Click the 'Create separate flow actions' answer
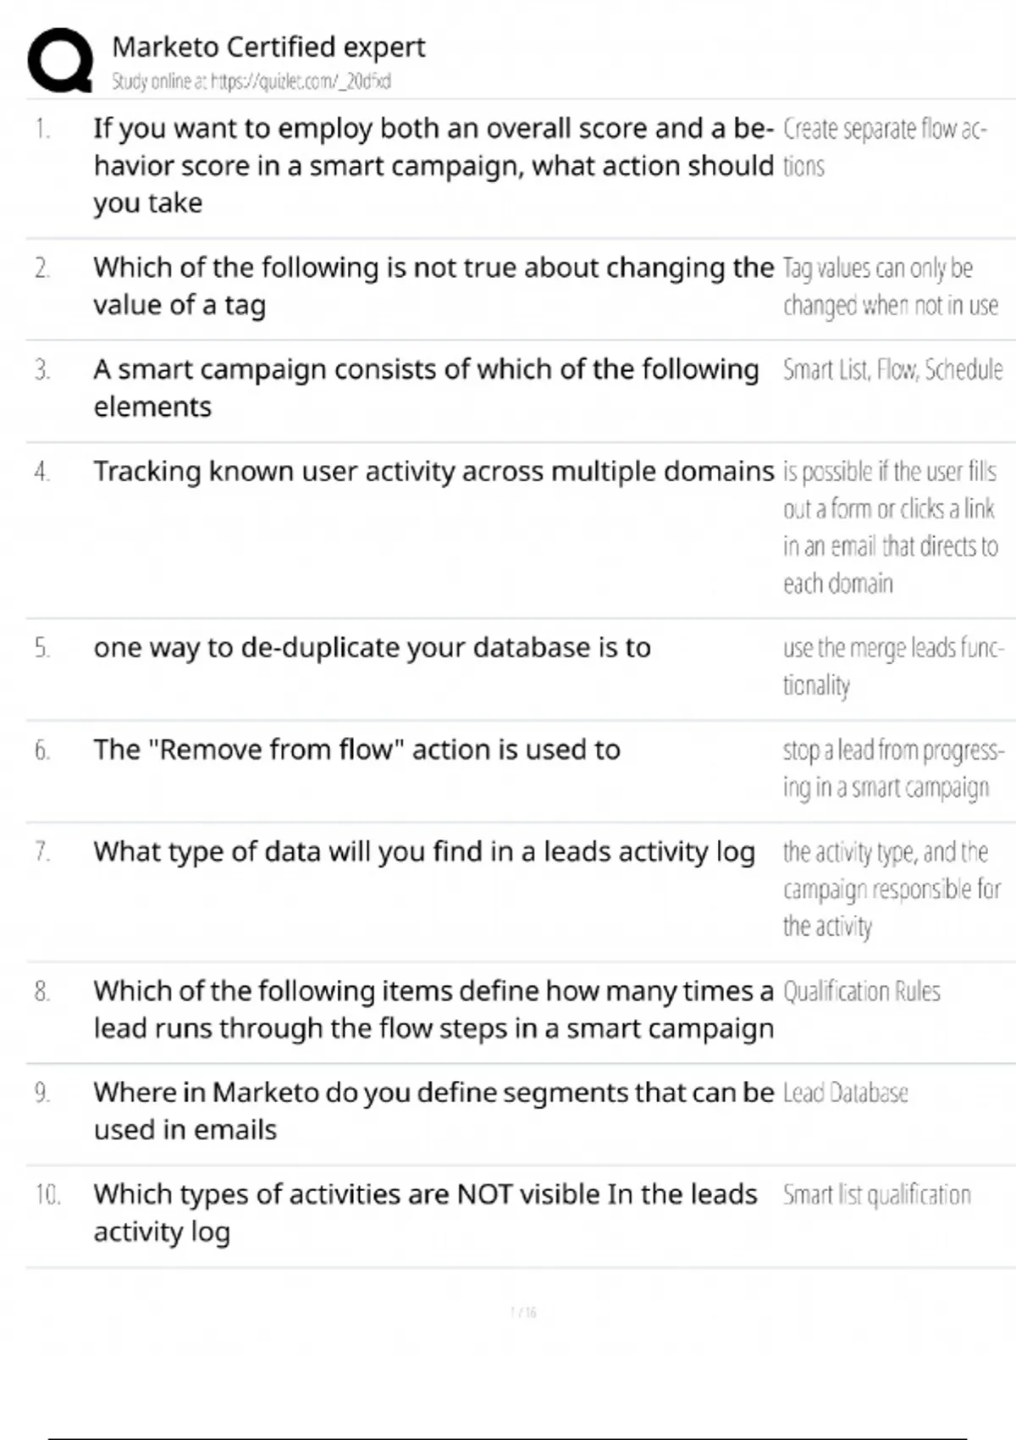 pyautogui.click(x=884, y=147)
